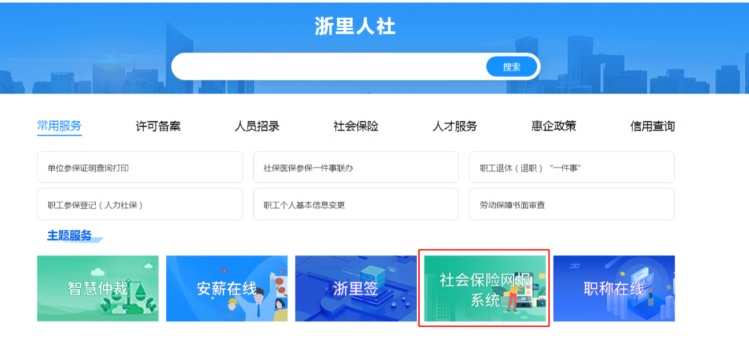Open 单位参保证明查询打印 service
Image resolution: width=749 pixels, height=359 pixels.
[140, 167]
